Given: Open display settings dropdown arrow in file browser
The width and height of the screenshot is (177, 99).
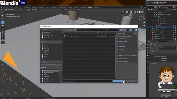Looking at the screenshot, I should coord(127,30).
